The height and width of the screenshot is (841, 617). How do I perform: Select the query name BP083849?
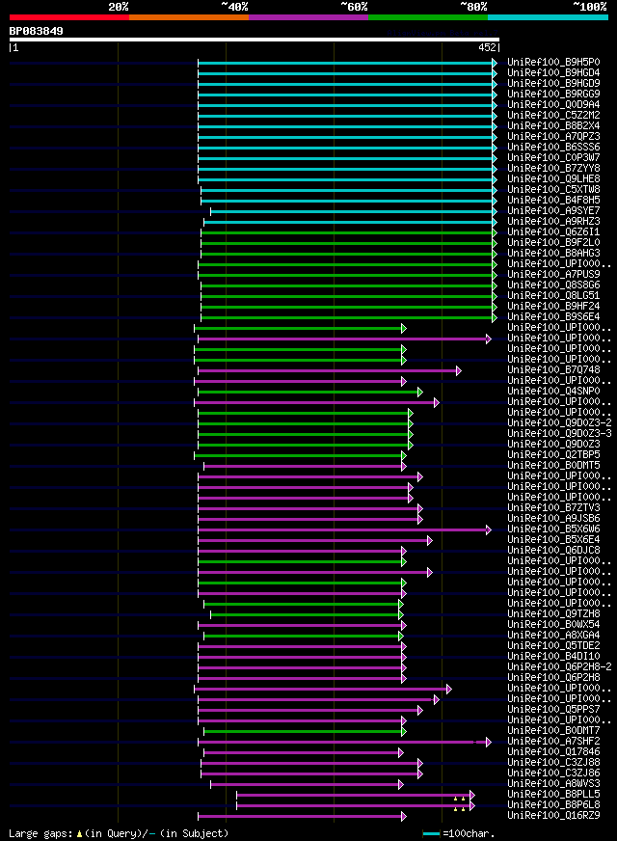coord(36,31)
